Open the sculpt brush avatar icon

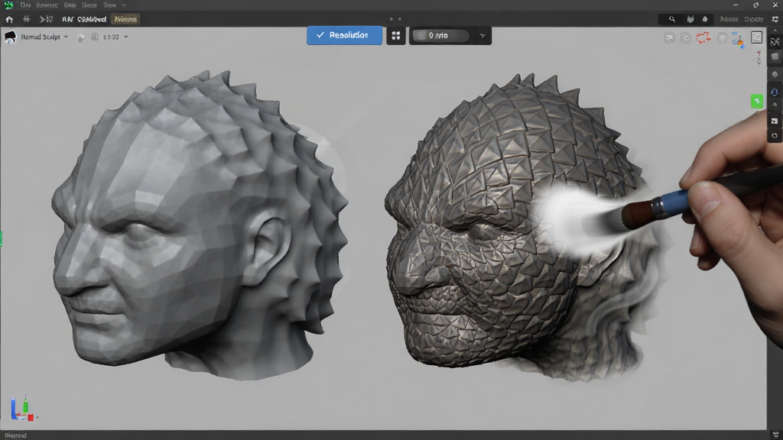click(x=10, y=37)
